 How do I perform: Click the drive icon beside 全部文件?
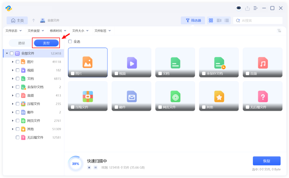point(43,20)
